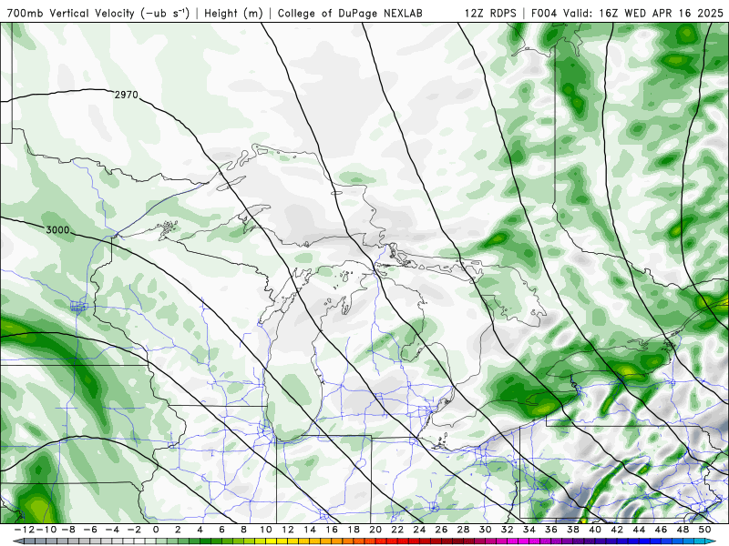Viewport: 729px width, 546px height.
Task: Click the 34 value on the color scale
Action: click(x=529, y=530)
